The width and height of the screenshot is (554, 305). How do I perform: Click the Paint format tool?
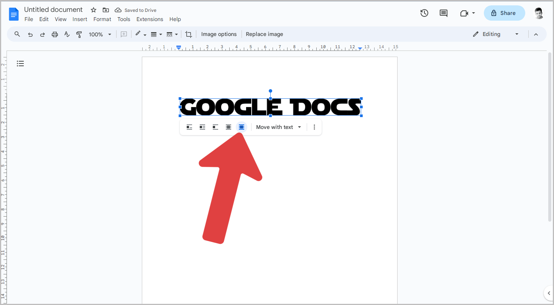click(x=79, y=34)
